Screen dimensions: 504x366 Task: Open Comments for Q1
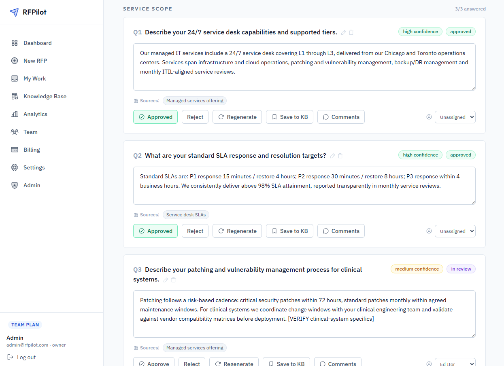[x=341, y=117]
